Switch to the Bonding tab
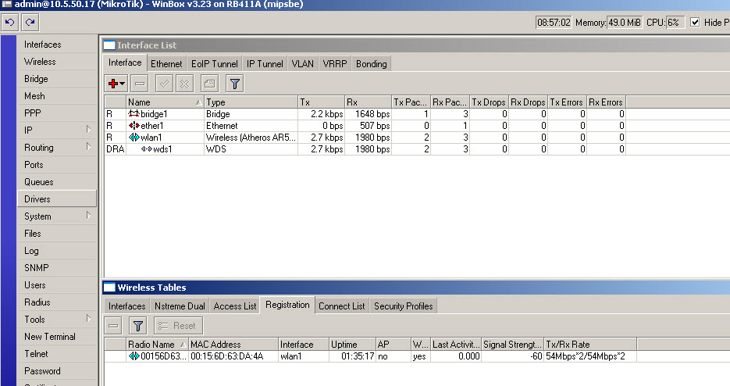730x386 pixels. point(371,64)
